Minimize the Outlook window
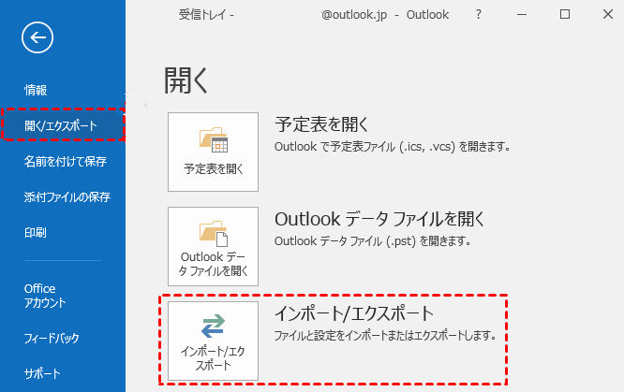 (x=523, y=15)
